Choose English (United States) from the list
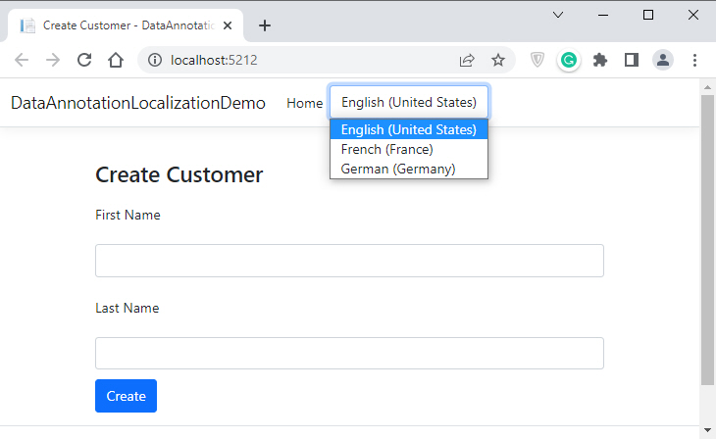This screenshot has height=439, width=716. point(409,129)
